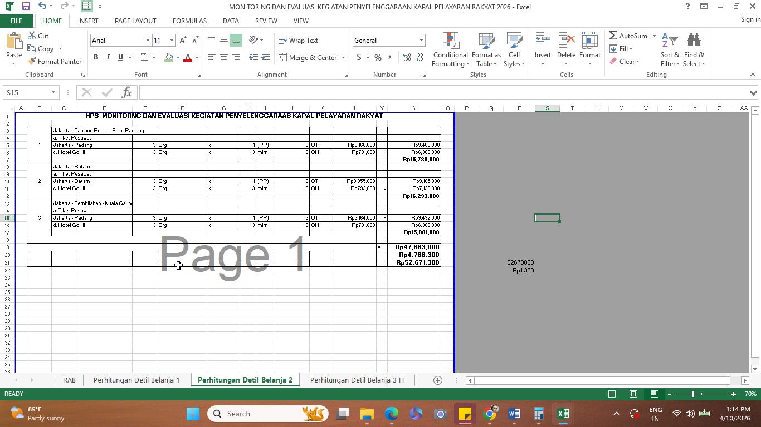Open the Format cells menu icon
The width and height of the screenshot is (761, 427).
[x=589, y=41]
